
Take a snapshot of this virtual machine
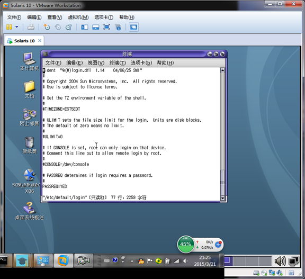pos(47,27)
